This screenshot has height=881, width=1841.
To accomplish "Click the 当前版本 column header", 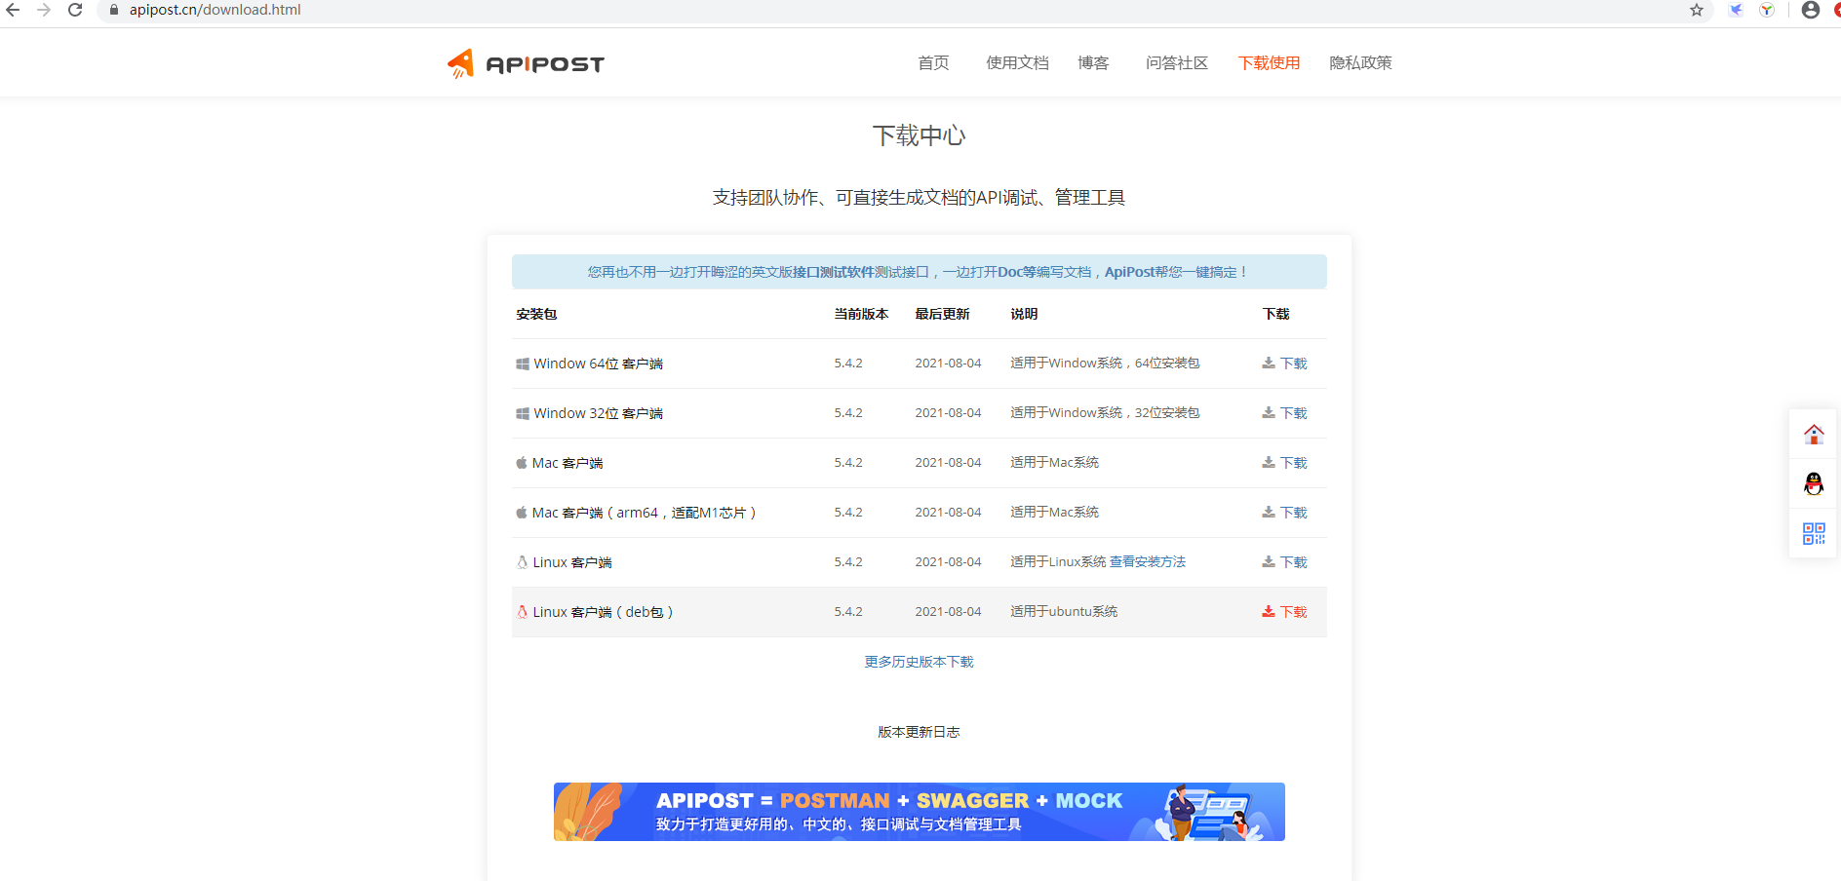I will (x=861, y=314).
